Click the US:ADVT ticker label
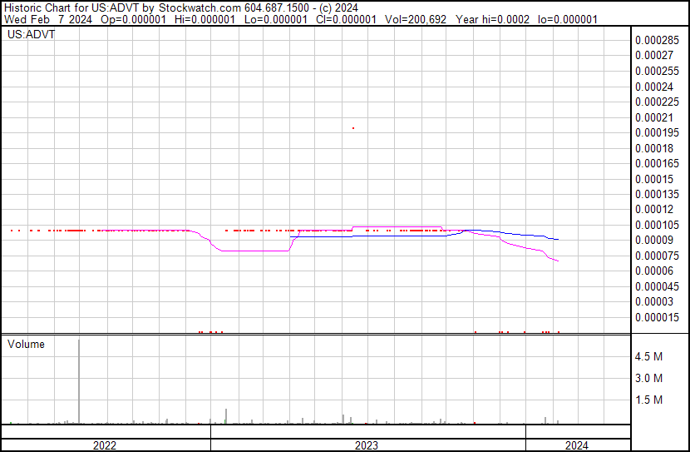This screenshot has height=452, width=690. point(26,35)
